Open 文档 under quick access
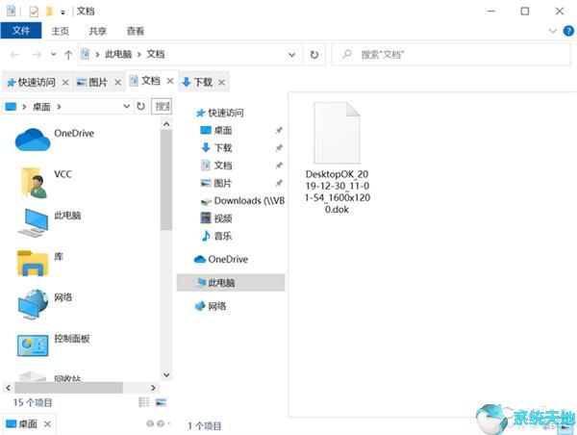577x435 pixels. [x=216, y=166]
